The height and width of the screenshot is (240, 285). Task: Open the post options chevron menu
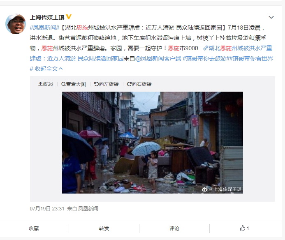pos(271,17)
